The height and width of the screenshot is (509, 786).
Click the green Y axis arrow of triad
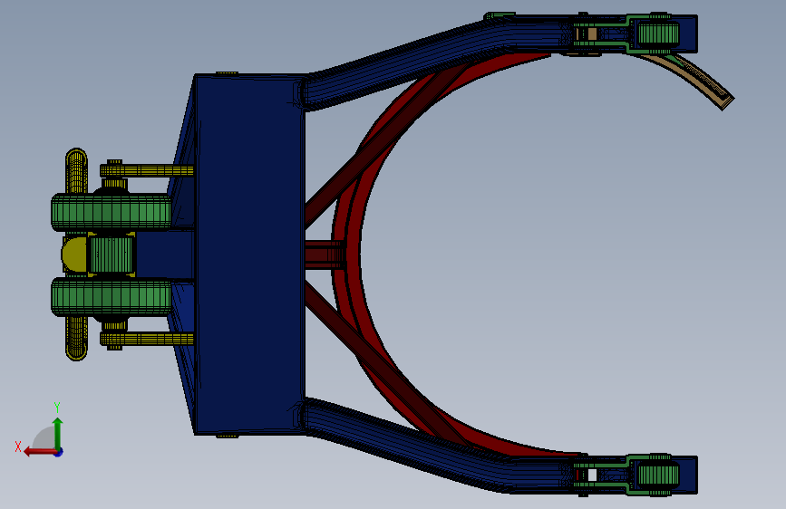click(58, 432)
